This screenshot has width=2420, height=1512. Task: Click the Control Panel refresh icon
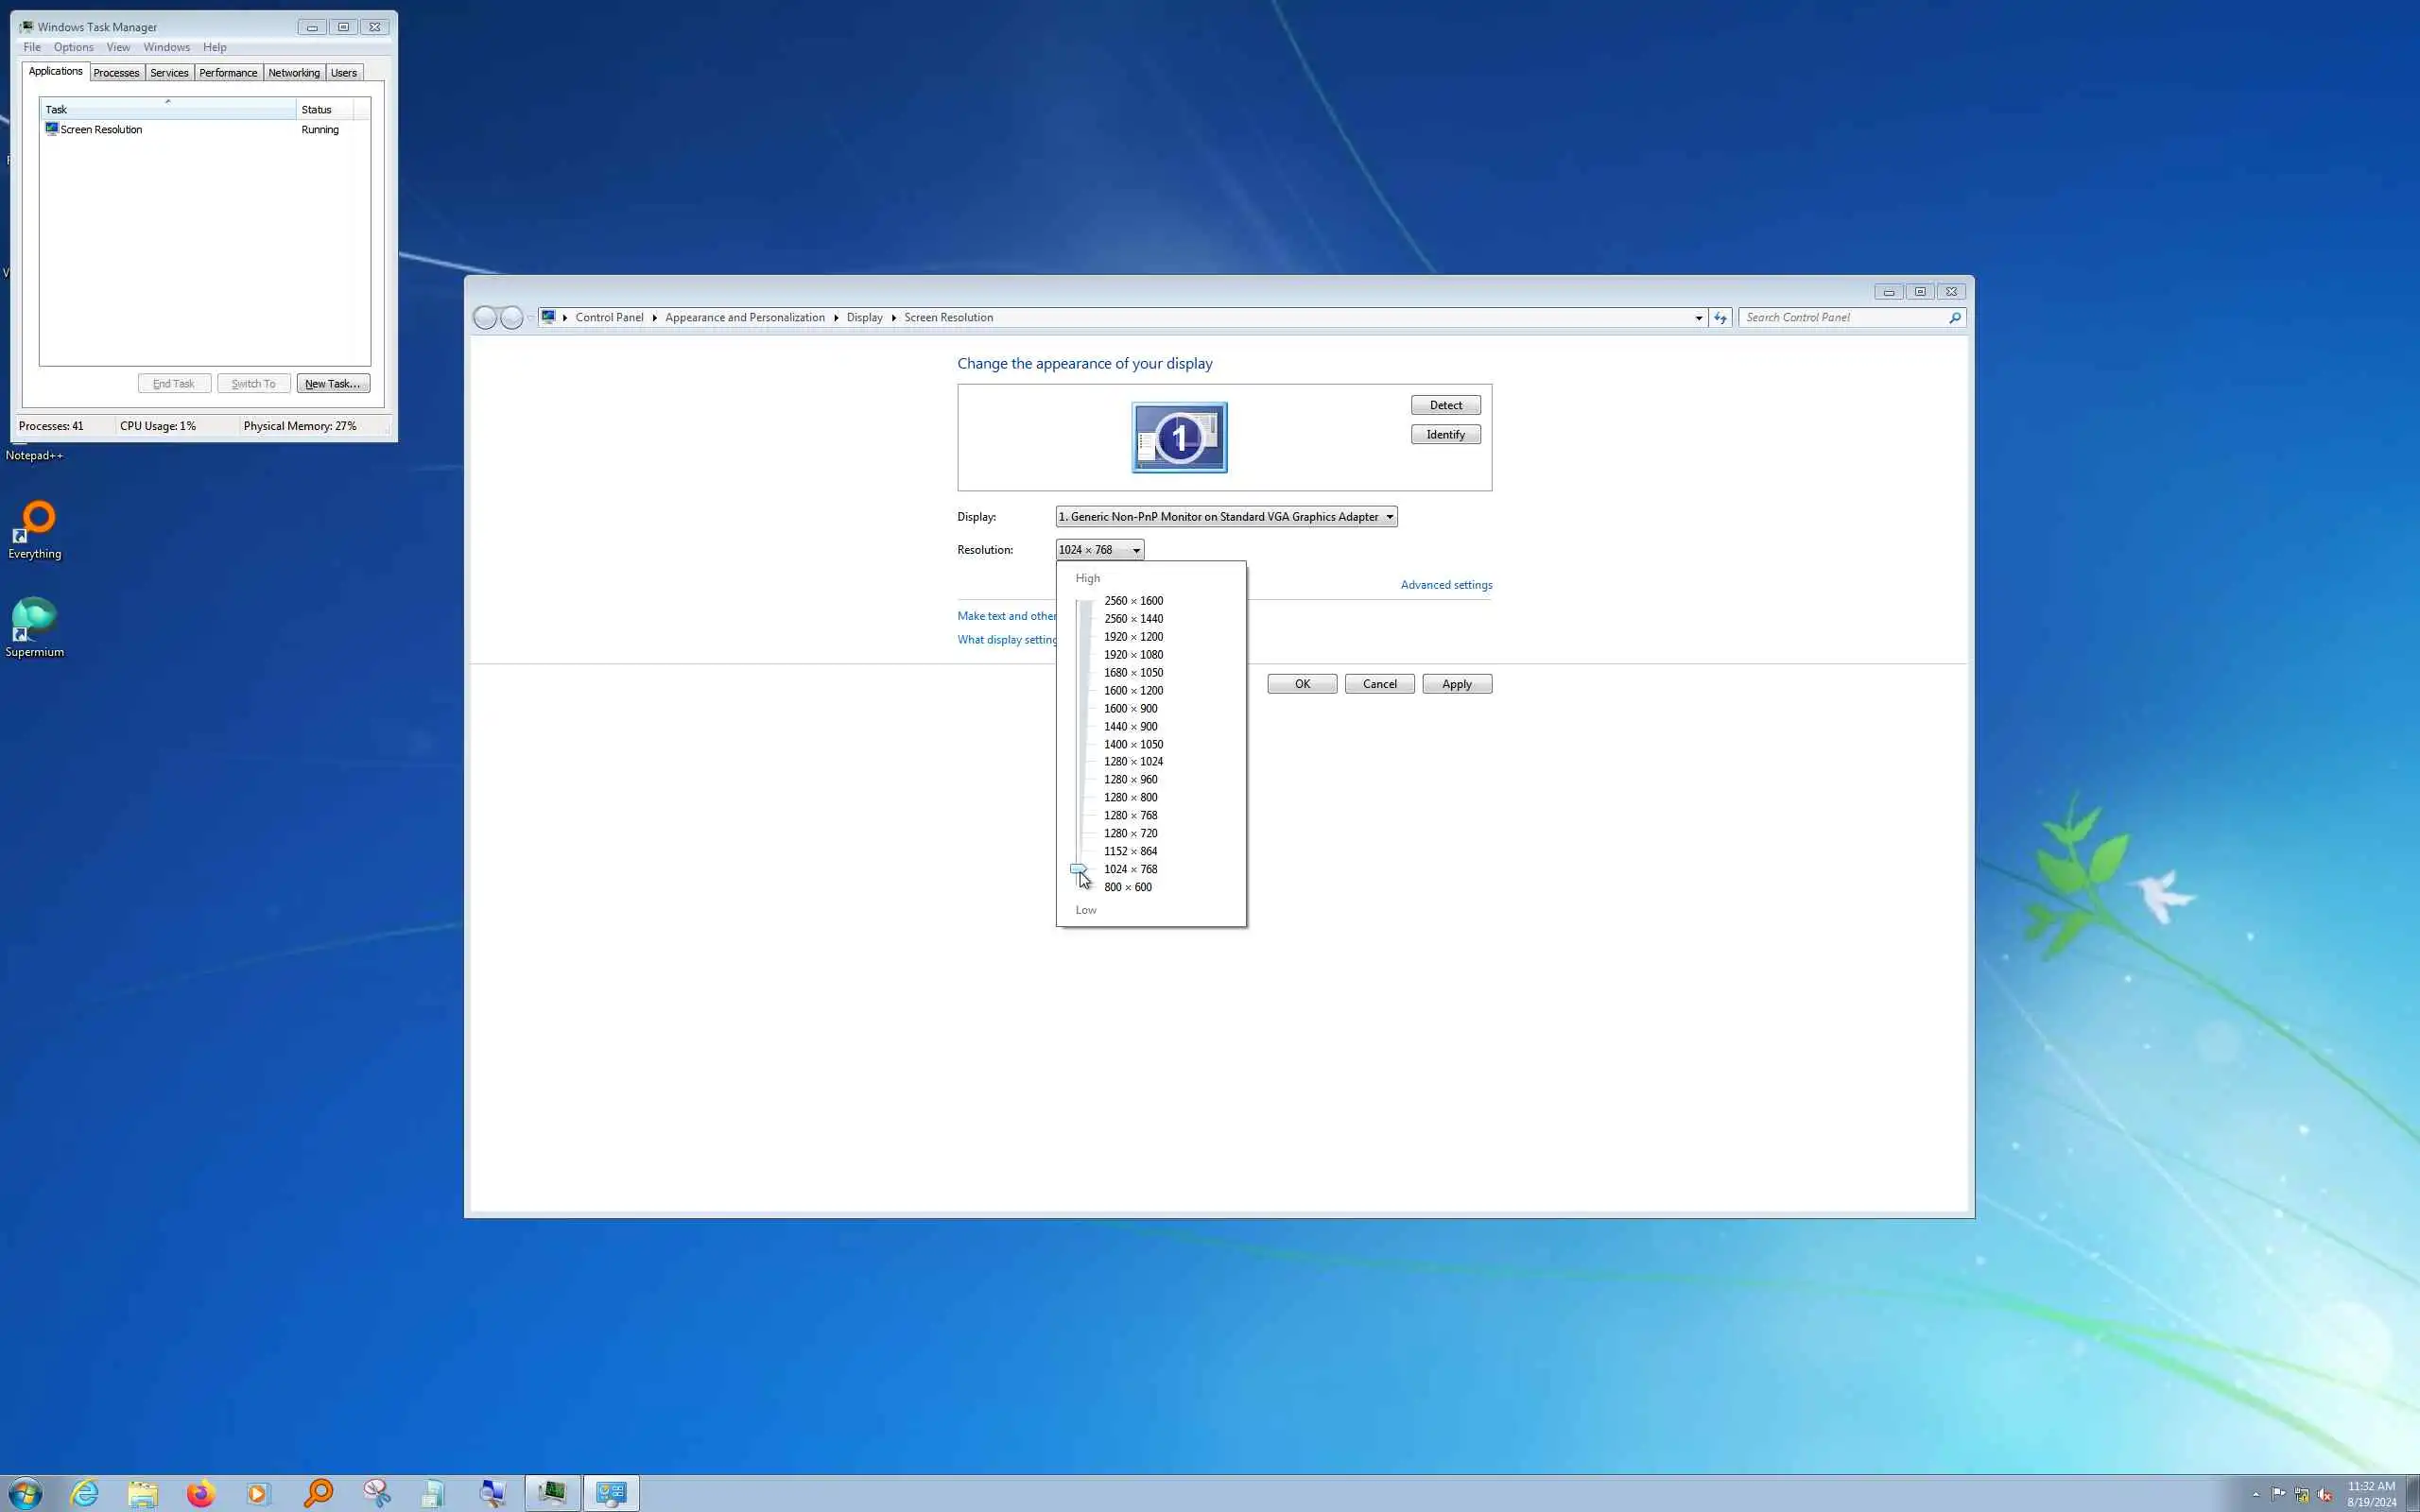point(1720,318)
